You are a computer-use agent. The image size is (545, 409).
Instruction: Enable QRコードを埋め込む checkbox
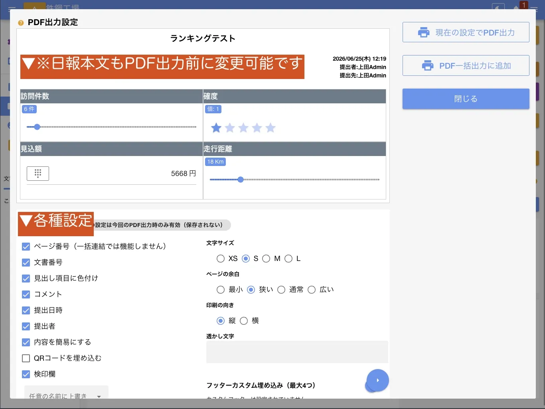pos(26,358)
